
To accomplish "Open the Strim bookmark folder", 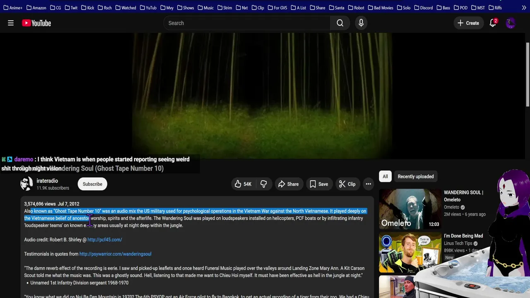I will pos(225,7).
